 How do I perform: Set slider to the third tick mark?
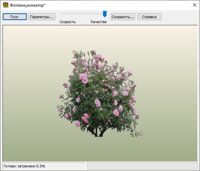pyautogui.click(x=91, y=18)
